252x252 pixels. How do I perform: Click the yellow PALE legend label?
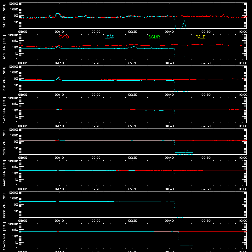pos(200,37)
